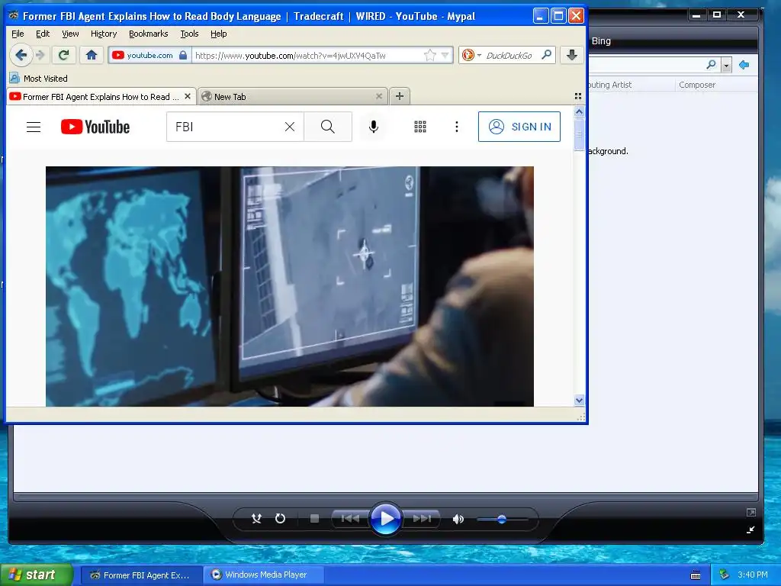
Task: Open the DuckDuckGo search engine selector
Action: 471,55
